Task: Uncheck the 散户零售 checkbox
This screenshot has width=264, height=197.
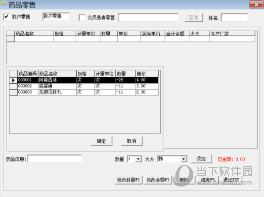Action: pos(6,17)
